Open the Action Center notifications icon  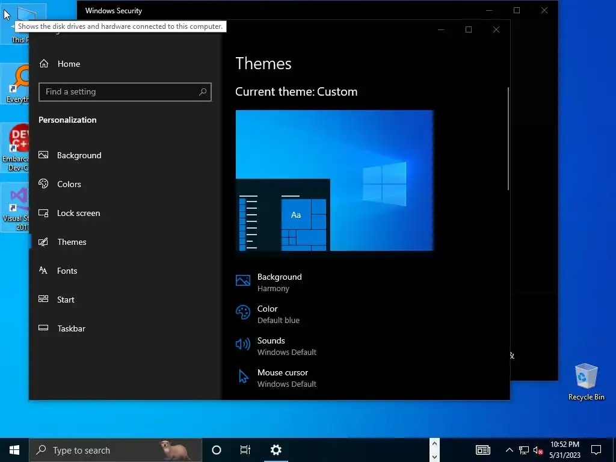tap(596, 450)
